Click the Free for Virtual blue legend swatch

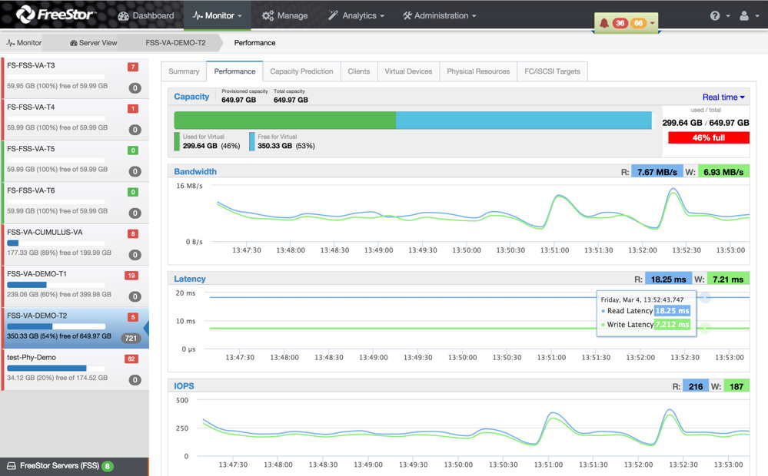pos(251,141)
